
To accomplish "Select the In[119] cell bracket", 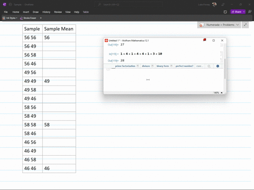I will [221, 54].
